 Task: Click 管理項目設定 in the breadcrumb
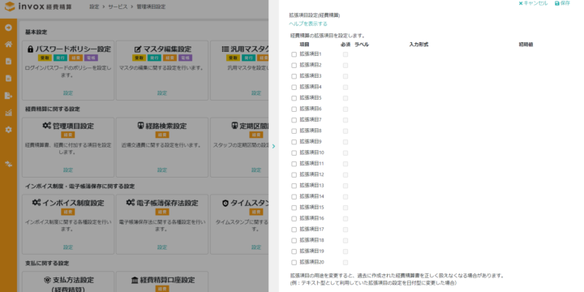coord(151,6)
